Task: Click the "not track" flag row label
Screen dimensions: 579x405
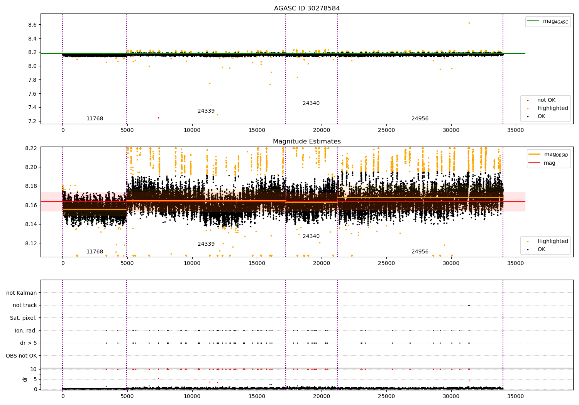Action: [x=25, y=305]
